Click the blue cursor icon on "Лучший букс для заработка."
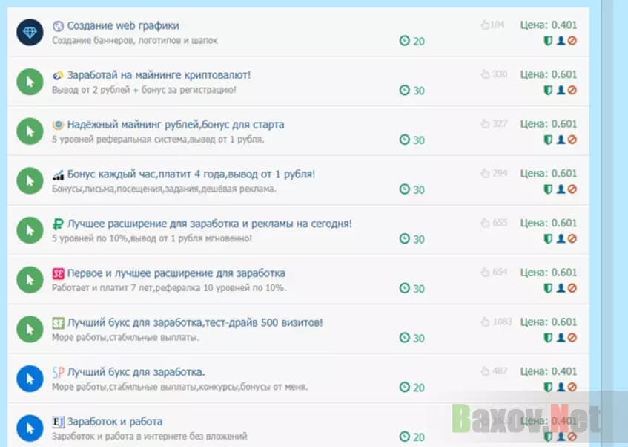 point(28,378)
